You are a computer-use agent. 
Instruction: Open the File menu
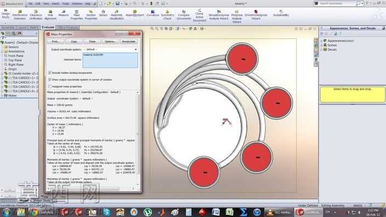pyautogui.click(x=30, y=4)
